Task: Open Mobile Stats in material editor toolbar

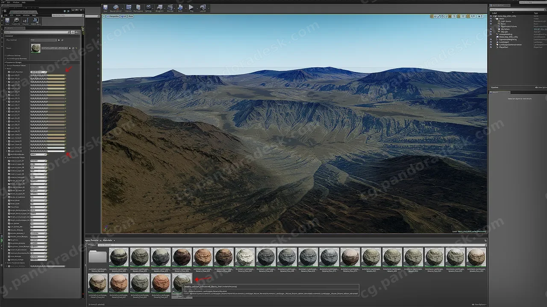Action: (36, 21)
